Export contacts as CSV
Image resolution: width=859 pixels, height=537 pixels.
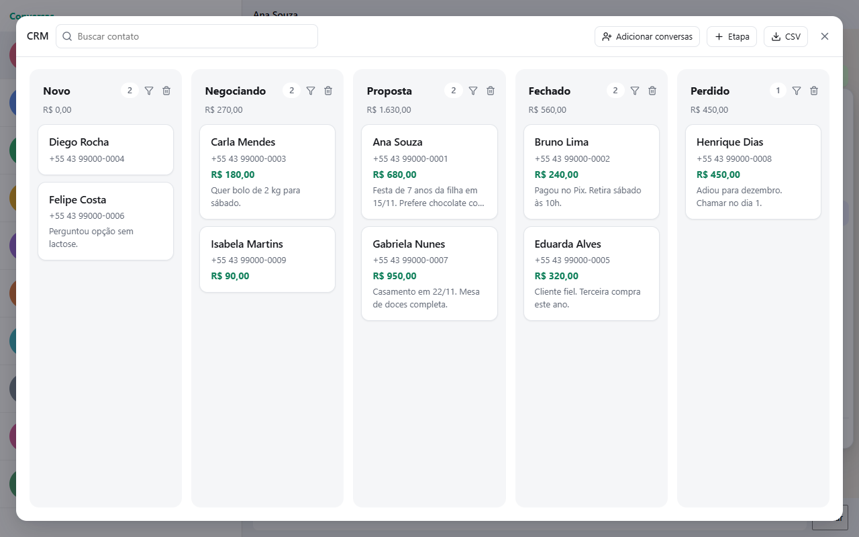(786, 36)
